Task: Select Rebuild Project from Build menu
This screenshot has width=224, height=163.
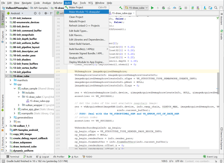Action: pos(77,21)
